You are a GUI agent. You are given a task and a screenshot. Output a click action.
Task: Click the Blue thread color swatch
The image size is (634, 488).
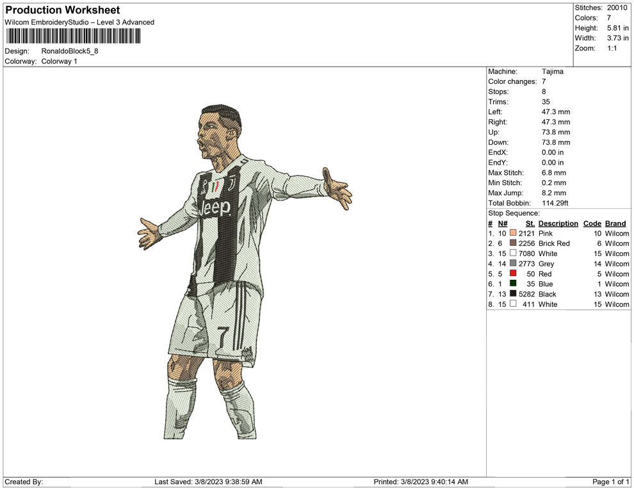coord(513,284)
